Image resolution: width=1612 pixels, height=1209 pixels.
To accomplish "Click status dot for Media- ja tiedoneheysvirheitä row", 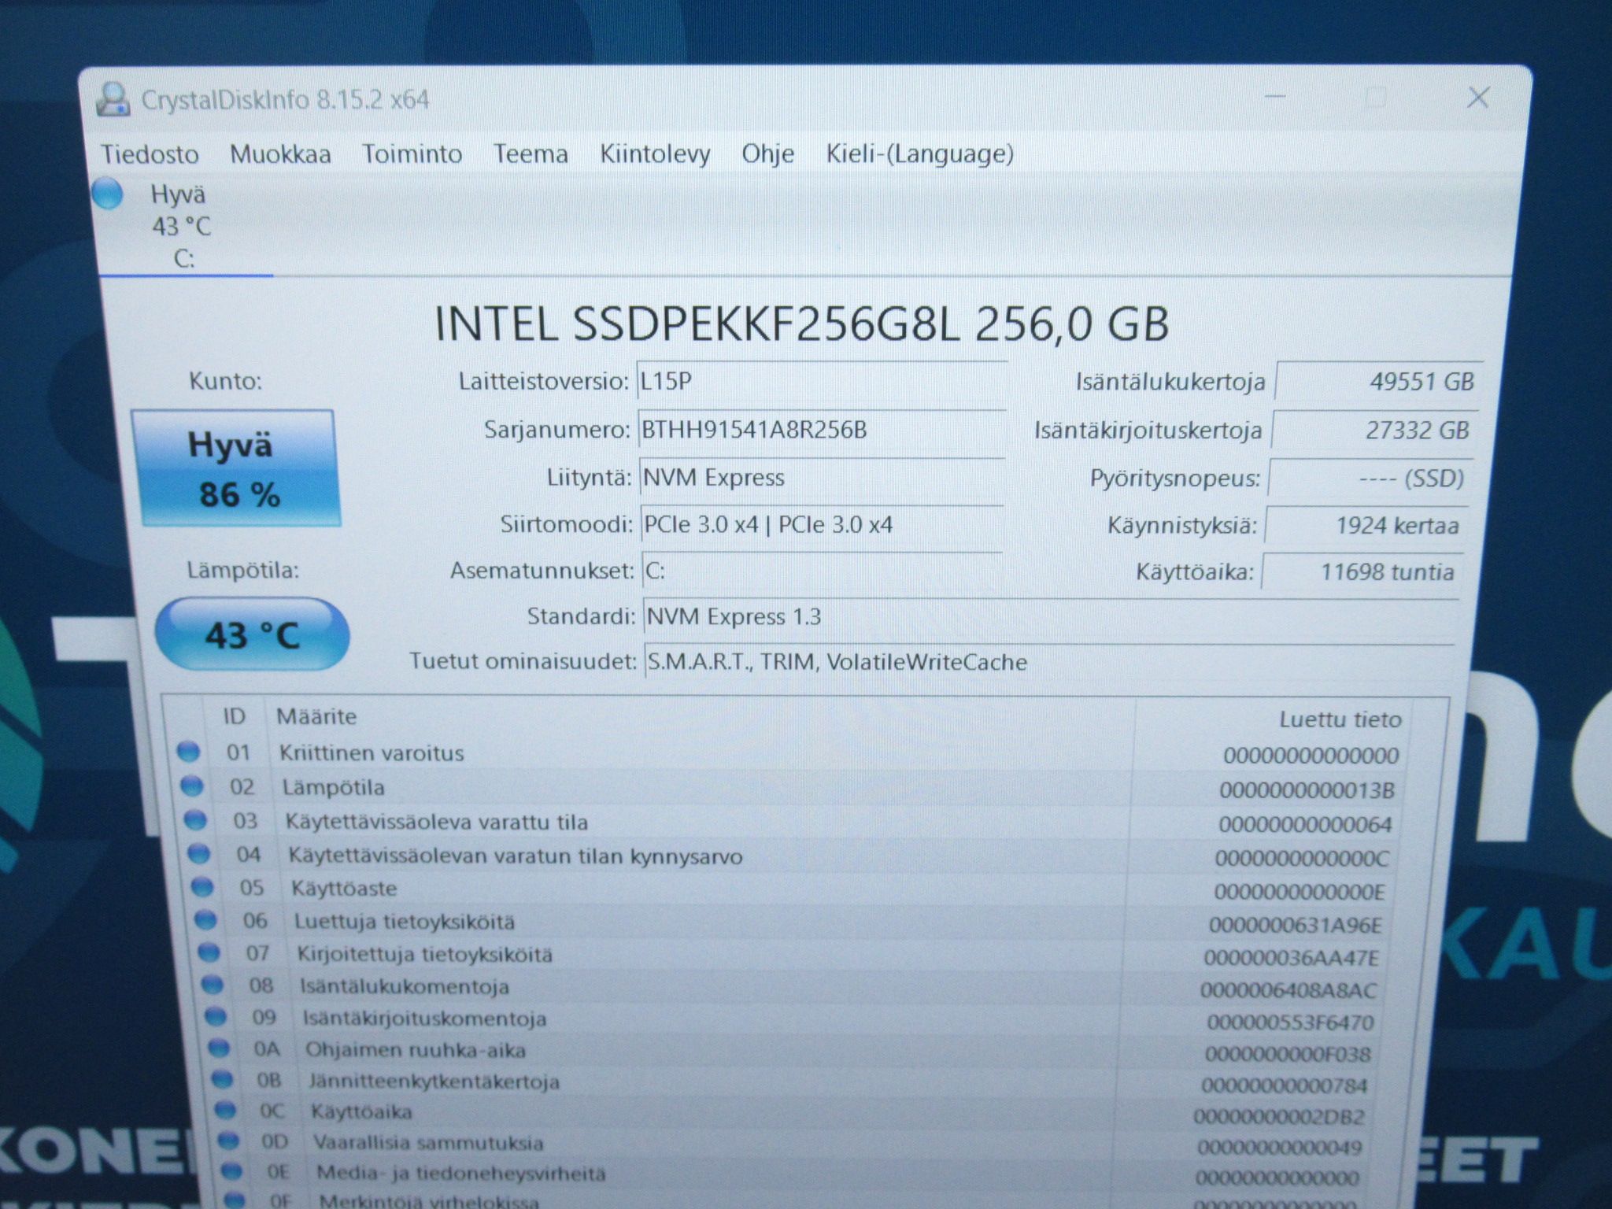I will (x=231, y=1171).
